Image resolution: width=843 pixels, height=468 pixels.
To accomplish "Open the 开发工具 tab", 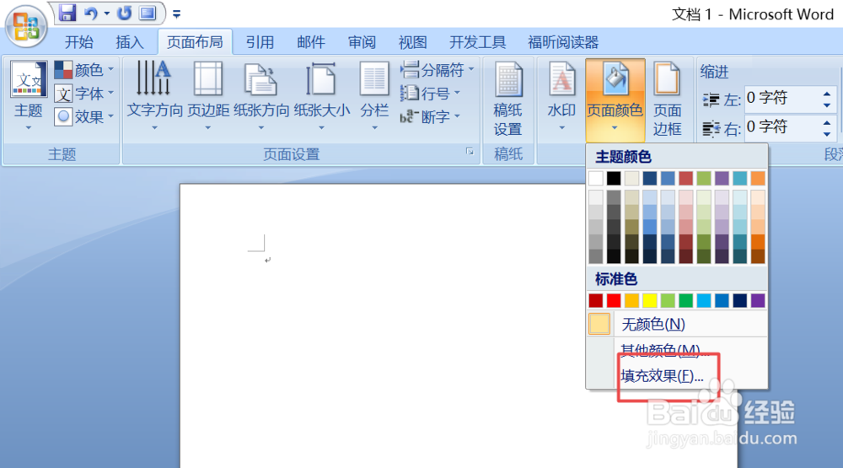I will (x=477, y=42).
